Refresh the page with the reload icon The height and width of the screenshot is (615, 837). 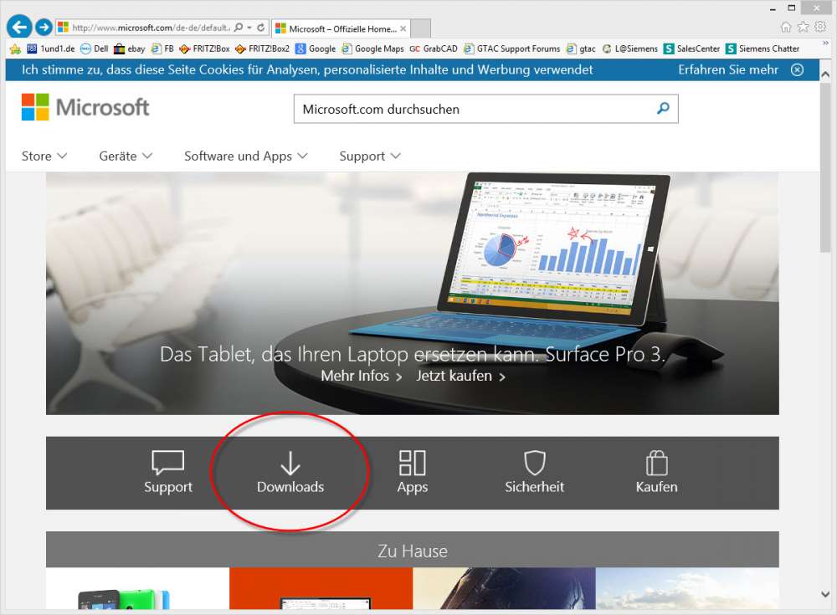(261, 28)
